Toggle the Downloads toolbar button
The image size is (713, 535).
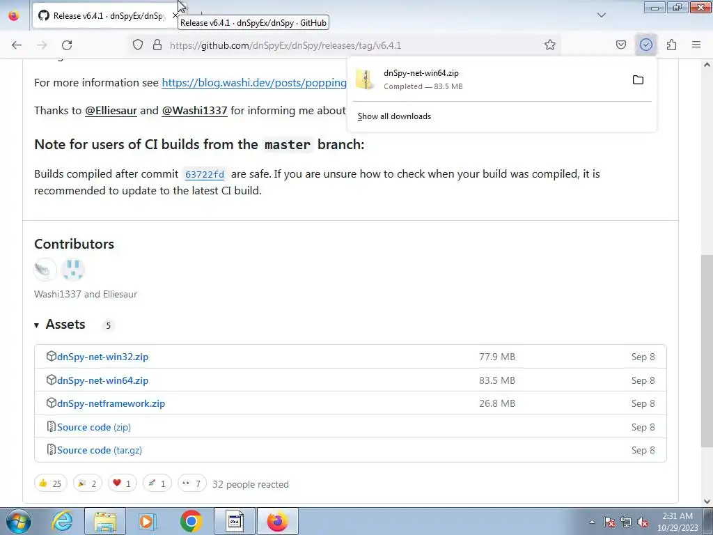(x=645, y=45)
